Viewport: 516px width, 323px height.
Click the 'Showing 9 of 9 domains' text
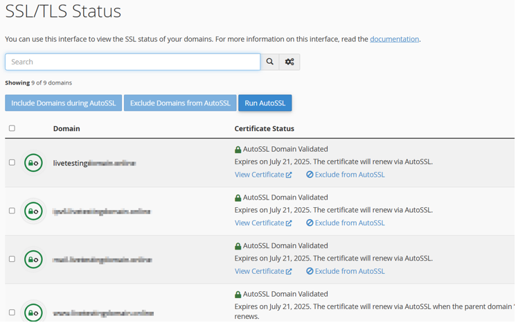pyautogui.click(x=39, y=83)
